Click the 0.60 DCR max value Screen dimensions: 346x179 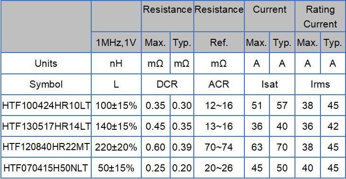pyautogui.click(x=156, y=147)
